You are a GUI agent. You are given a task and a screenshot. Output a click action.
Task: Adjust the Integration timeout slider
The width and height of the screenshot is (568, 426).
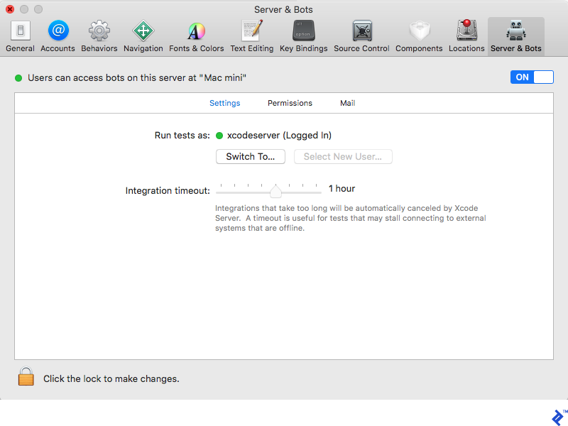276,190
